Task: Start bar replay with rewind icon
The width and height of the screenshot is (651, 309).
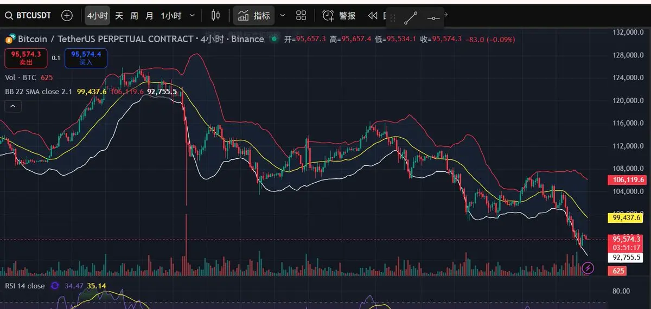Action: point(373,16)
